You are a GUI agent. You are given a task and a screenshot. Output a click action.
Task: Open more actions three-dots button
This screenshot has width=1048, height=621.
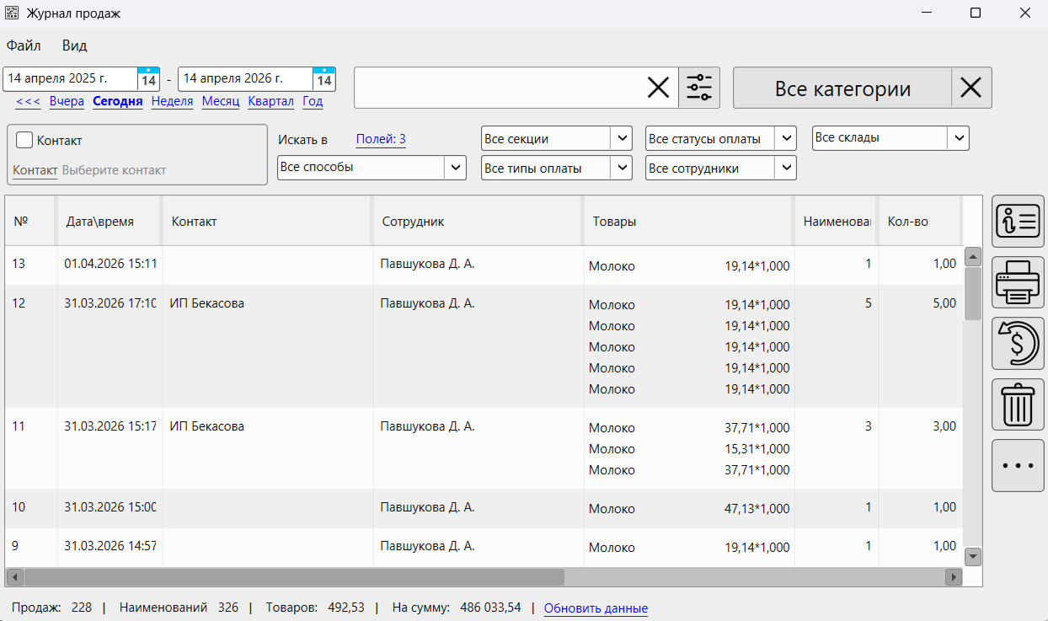coord(1018,465)
